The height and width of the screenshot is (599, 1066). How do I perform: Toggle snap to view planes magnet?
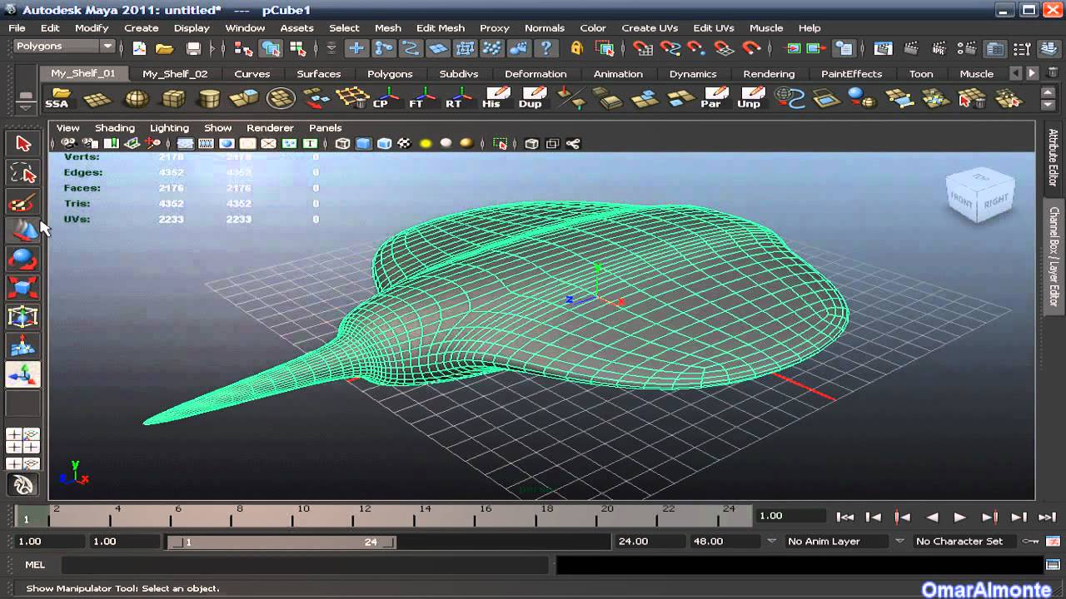pos(724,48)
